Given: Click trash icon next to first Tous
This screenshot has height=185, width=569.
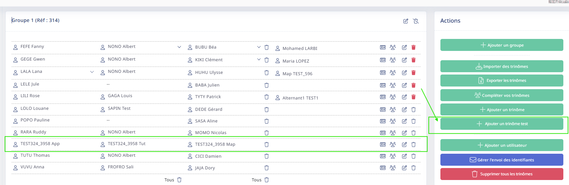Looking at the screenshot, I should [179, 180].
